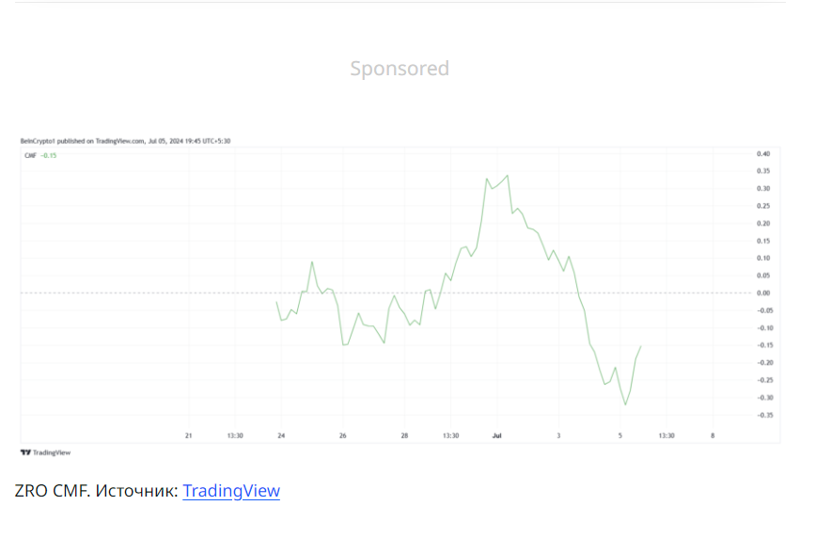This screenshot has height=553, width=815.
Task: Click the CMF indicator label
Action: 31,155
